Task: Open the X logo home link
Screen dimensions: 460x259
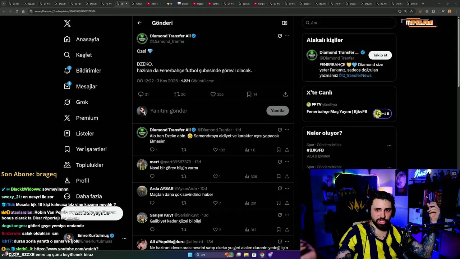Action: [67, 23]
